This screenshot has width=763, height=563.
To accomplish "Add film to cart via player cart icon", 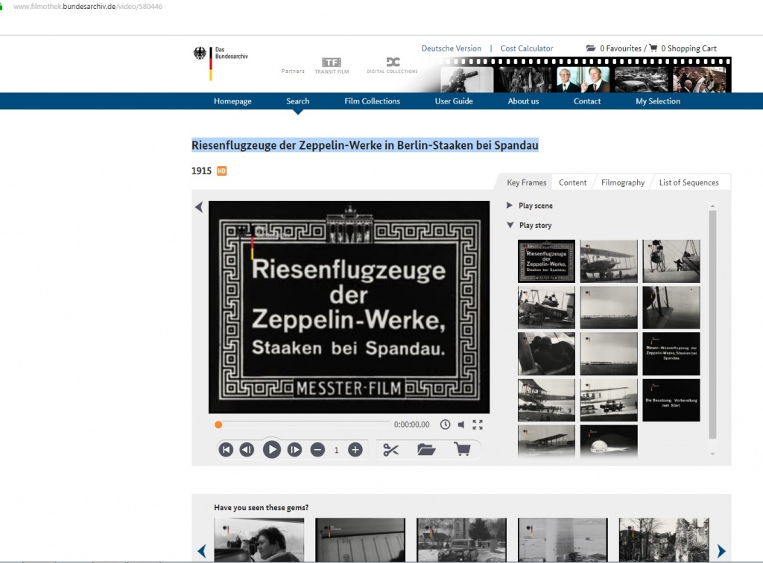I will pos(462,449).
